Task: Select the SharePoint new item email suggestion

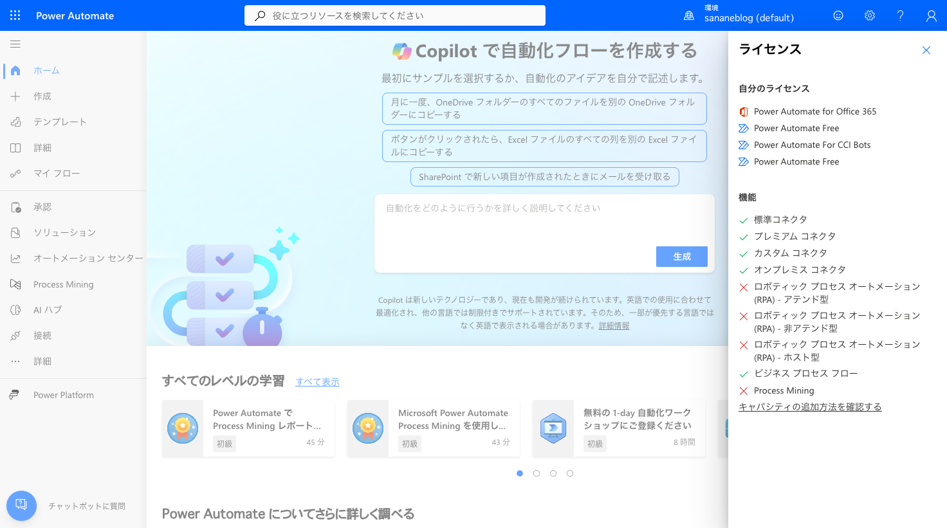Action: [x=545, y=177]
